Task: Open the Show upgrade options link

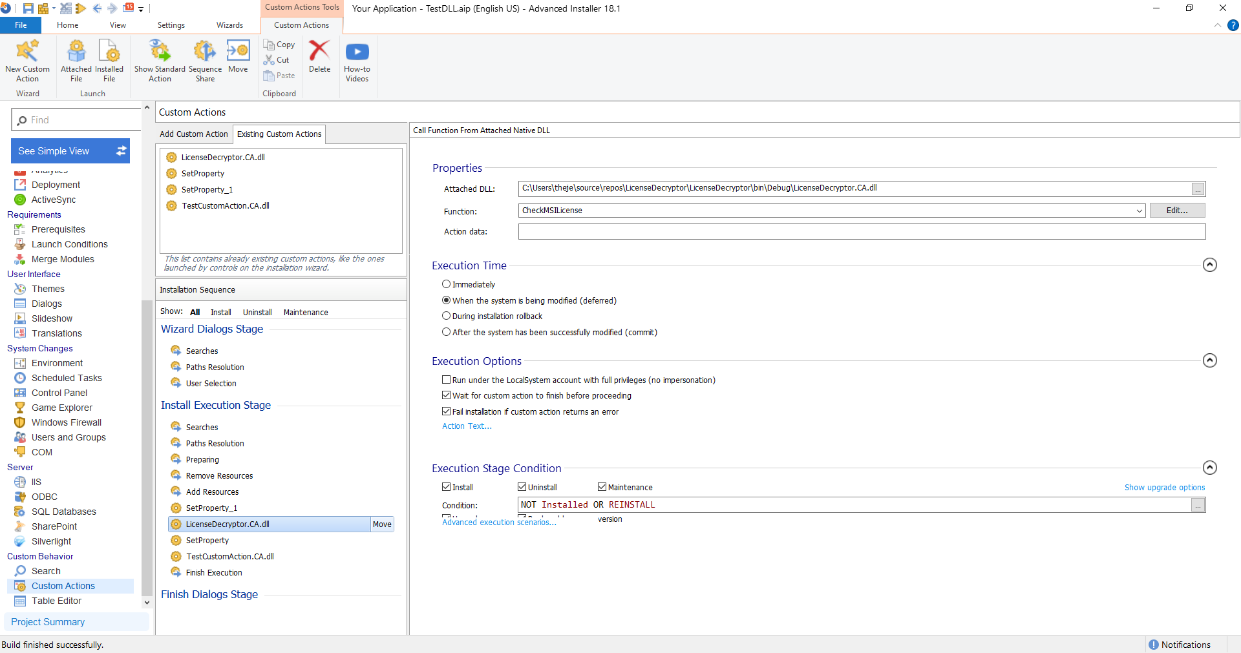Action: tap(1164, 488)
